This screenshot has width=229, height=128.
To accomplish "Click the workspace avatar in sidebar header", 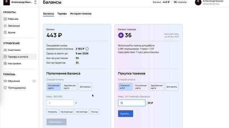I will tap(6, 2).
